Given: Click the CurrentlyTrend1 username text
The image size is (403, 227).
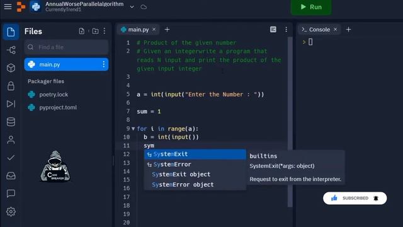Looking at the screenshot, I should [x=63, y=10].
